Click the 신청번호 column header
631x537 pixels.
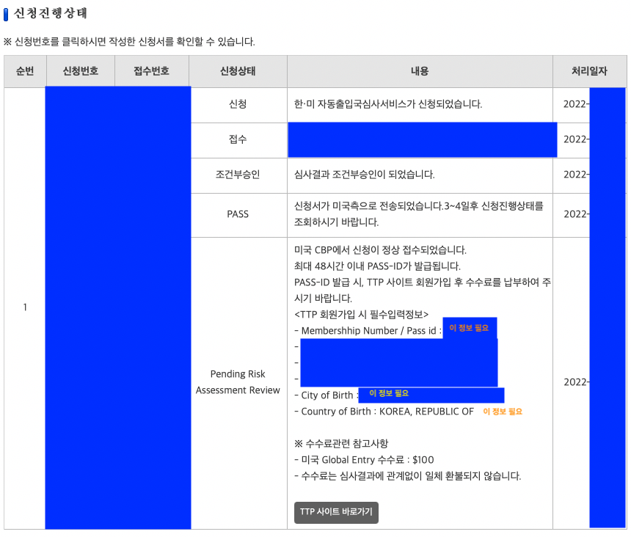pyautogui.click(x=82, y=71)
